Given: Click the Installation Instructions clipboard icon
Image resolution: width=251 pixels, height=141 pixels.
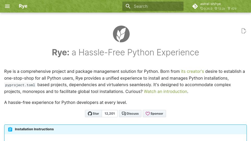Looking at the screenshot, I should (10, 129).
